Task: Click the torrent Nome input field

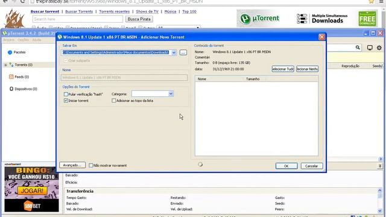Action: (x=124, y=78)
